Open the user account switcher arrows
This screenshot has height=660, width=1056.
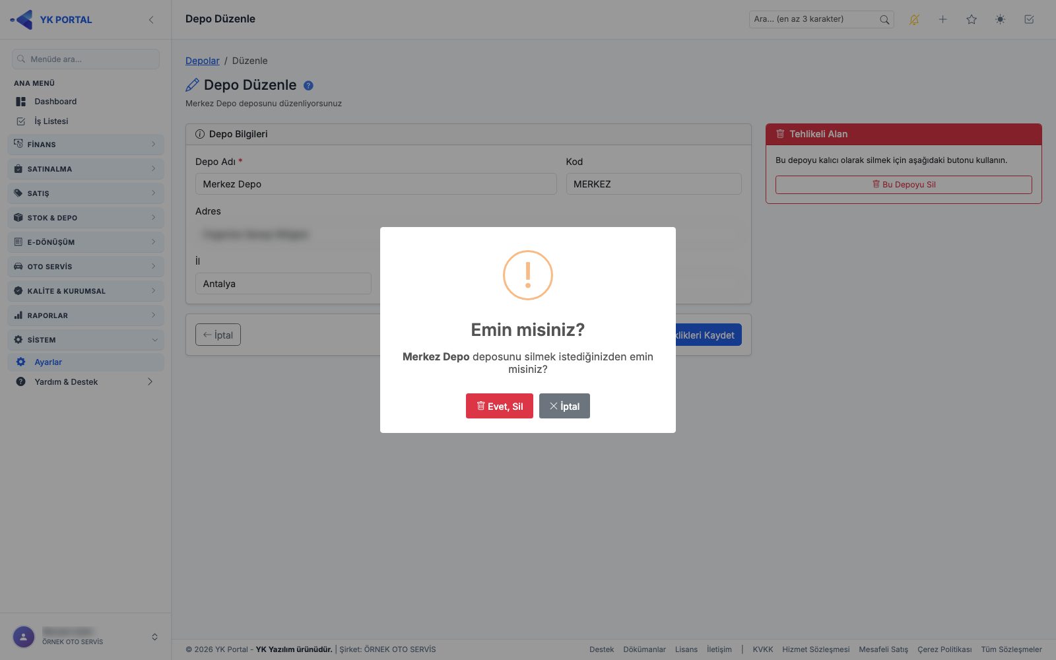pos(154,637)
